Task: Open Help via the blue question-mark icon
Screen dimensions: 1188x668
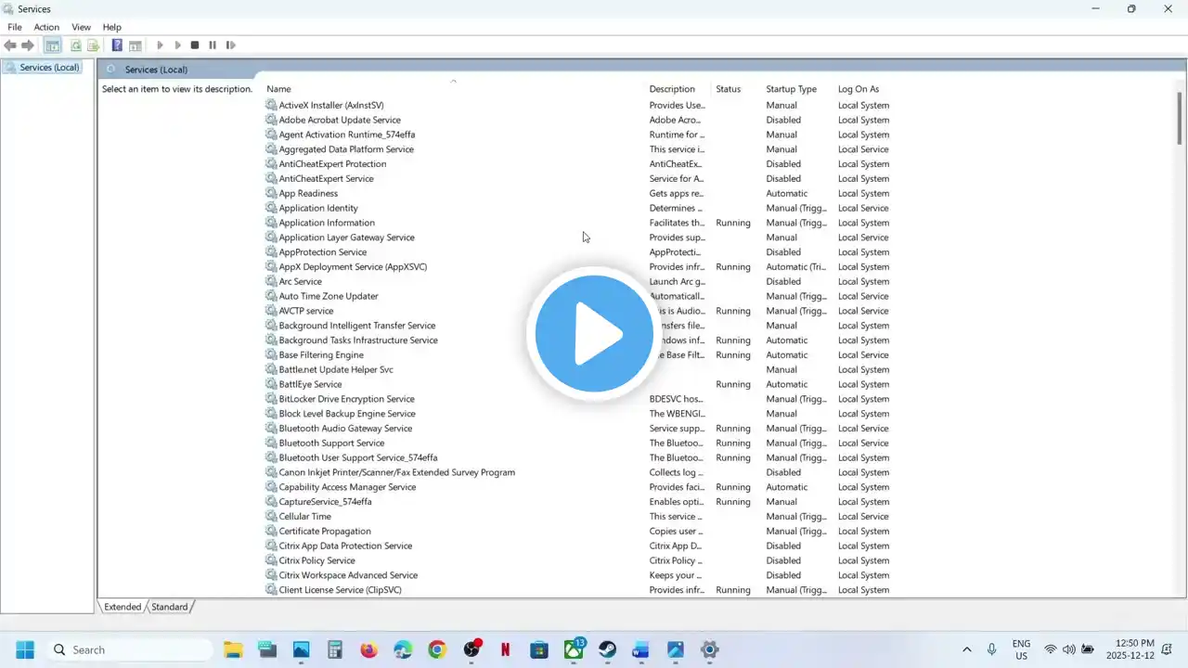Action: point(117,45)
